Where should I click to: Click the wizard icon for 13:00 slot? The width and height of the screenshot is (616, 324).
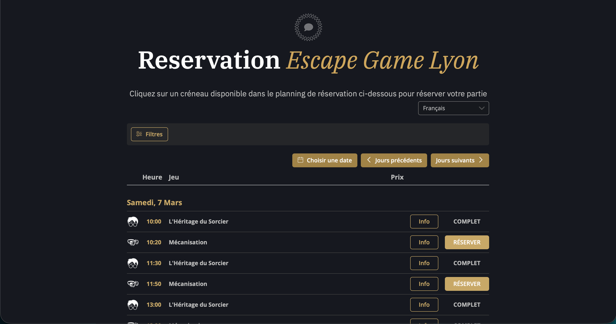click(133, 305)
